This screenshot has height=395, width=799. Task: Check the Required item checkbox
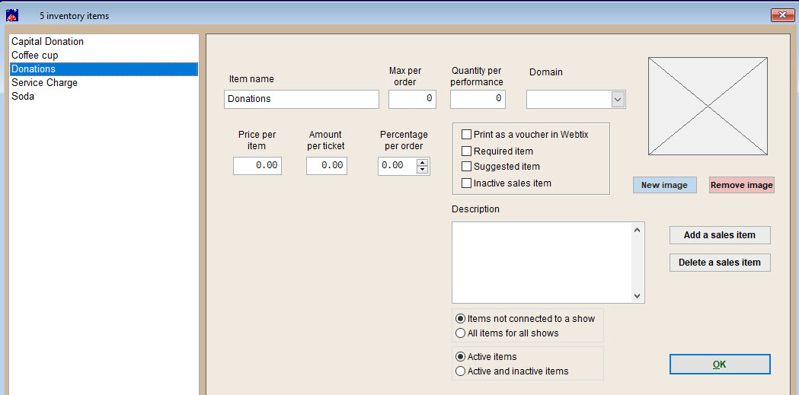pos(467,151)
